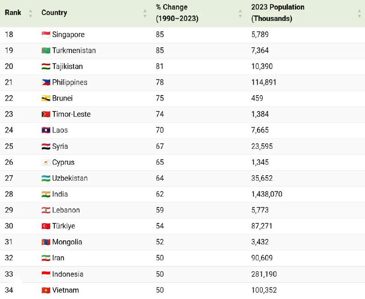The image size is (365, 299).
Task: Click the Rank column header label
Action: [x=14, y=13]
